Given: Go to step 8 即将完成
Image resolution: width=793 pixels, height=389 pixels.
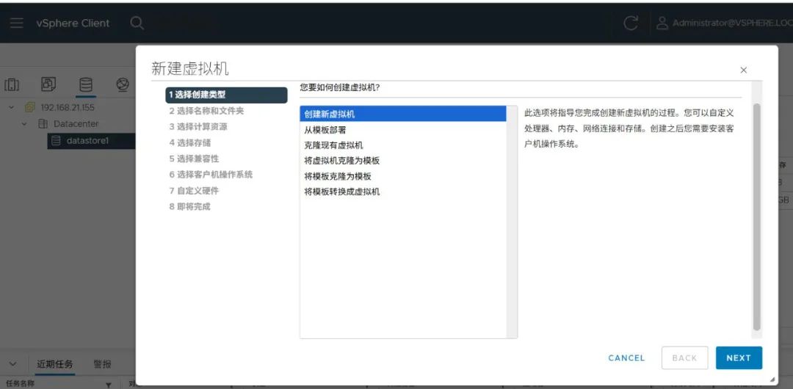Looking at the screenshot, I should click(x=189, y=206).
